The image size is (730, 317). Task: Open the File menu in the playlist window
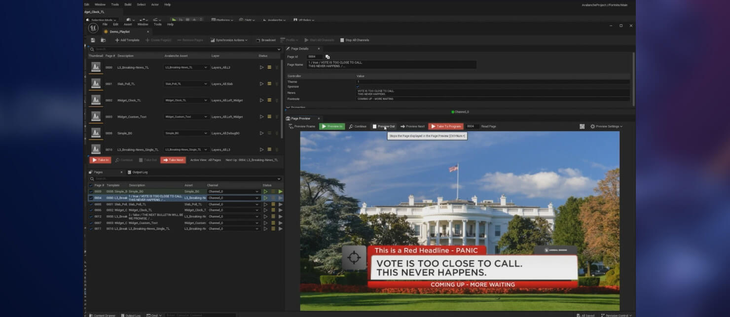[105, 24]
